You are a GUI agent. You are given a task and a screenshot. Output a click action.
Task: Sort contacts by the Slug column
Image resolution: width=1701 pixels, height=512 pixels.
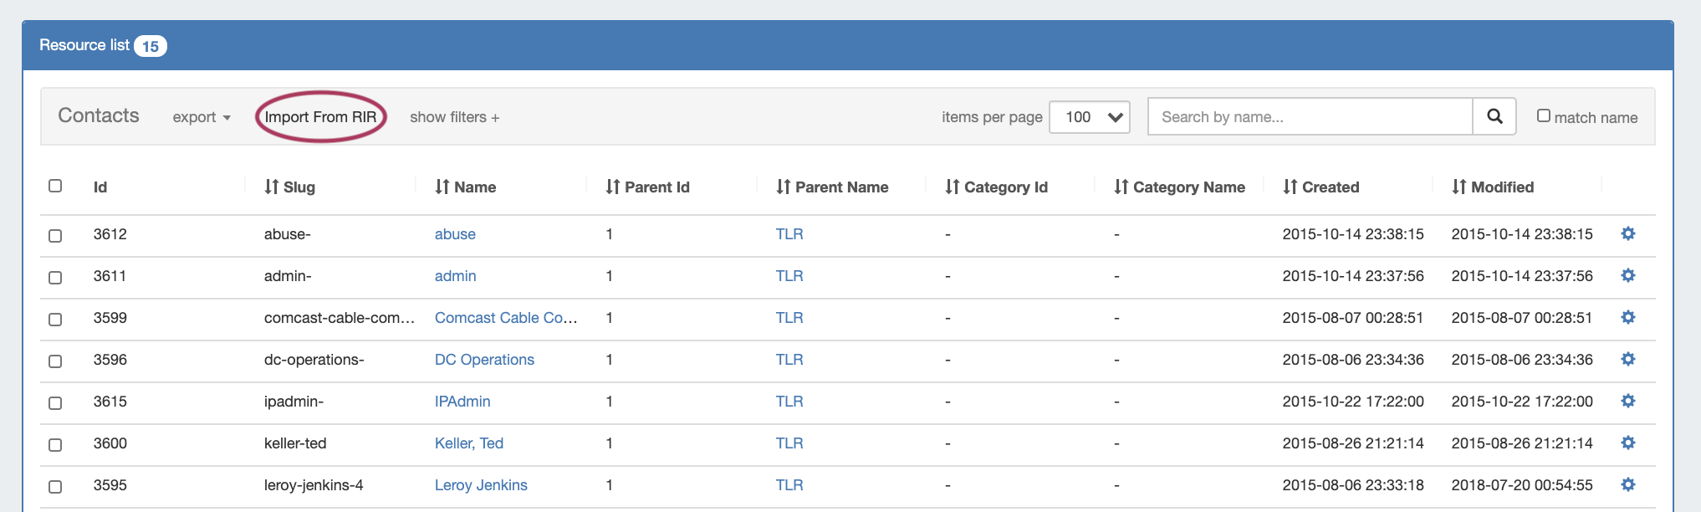[290, 187]
